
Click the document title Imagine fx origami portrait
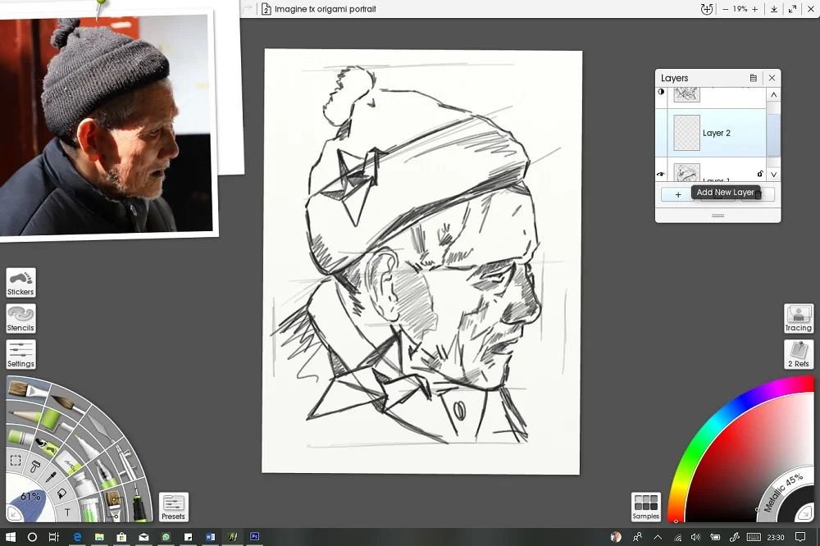(x=326, y=9)
